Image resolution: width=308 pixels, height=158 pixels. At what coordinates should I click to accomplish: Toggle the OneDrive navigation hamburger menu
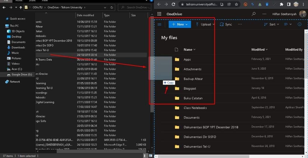(159, 24)
